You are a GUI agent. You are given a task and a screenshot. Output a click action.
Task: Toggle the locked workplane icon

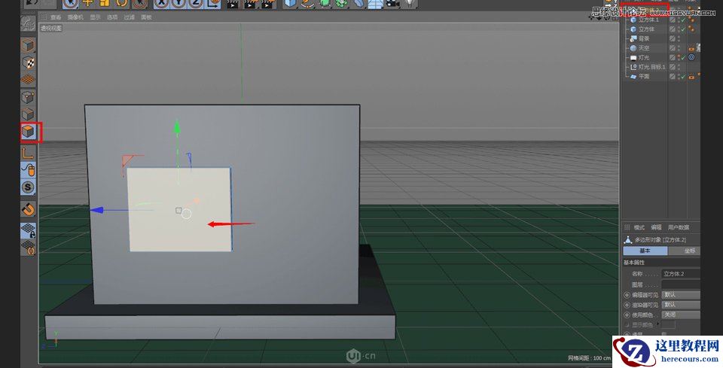pos(28,230)
